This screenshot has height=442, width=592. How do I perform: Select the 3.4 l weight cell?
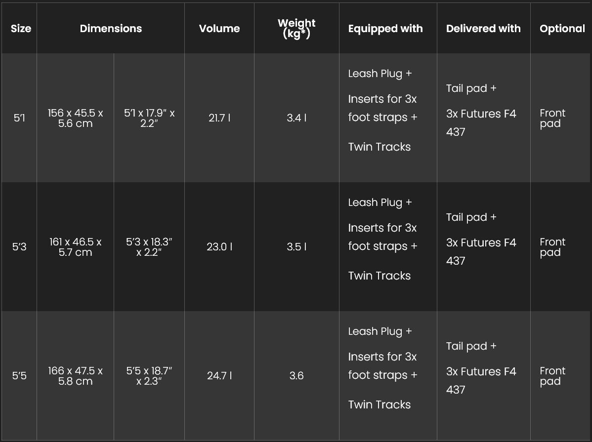(296, 118)
